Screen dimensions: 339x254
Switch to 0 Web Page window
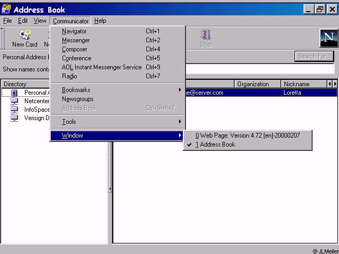click(247, 135)
